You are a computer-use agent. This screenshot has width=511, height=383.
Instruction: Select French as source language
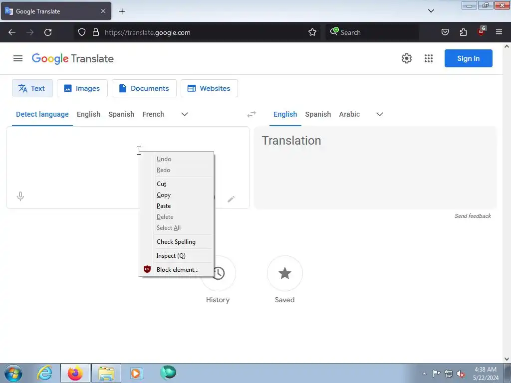point(153,114)
